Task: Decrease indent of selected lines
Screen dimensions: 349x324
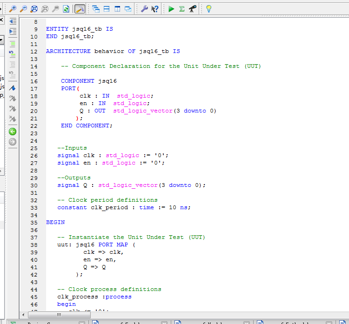Action: coord(13,21)
